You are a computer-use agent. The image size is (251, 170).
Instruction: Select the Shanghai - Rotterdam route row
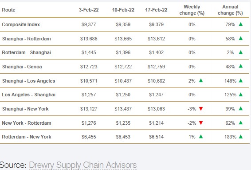[125, 39]
